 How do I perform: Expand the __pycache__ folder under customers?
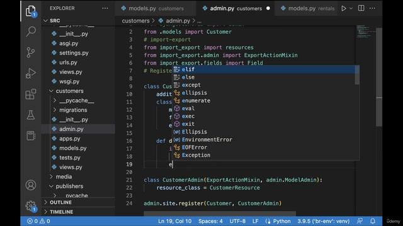(55, 100)
